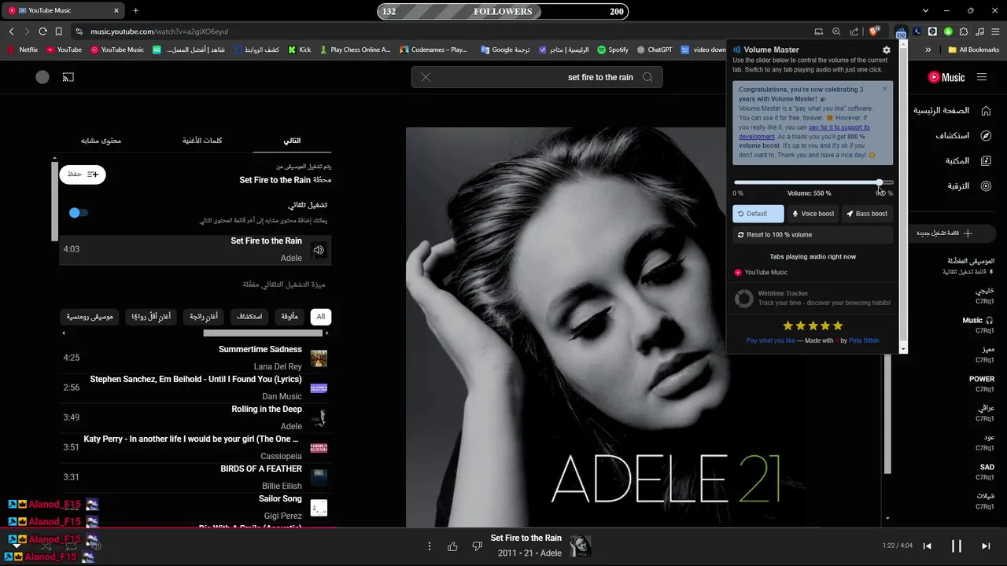Viewport: 1007px width, 566px height.
Task: Open the browser Extensions puzzle icon
Action: coord(964,31)
